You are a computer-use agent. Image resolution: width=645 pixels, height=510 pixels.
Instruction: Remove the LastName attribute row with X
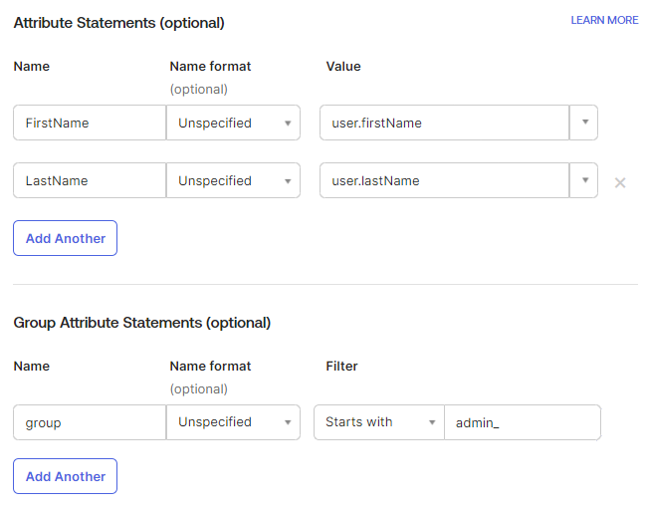(620, 182)
